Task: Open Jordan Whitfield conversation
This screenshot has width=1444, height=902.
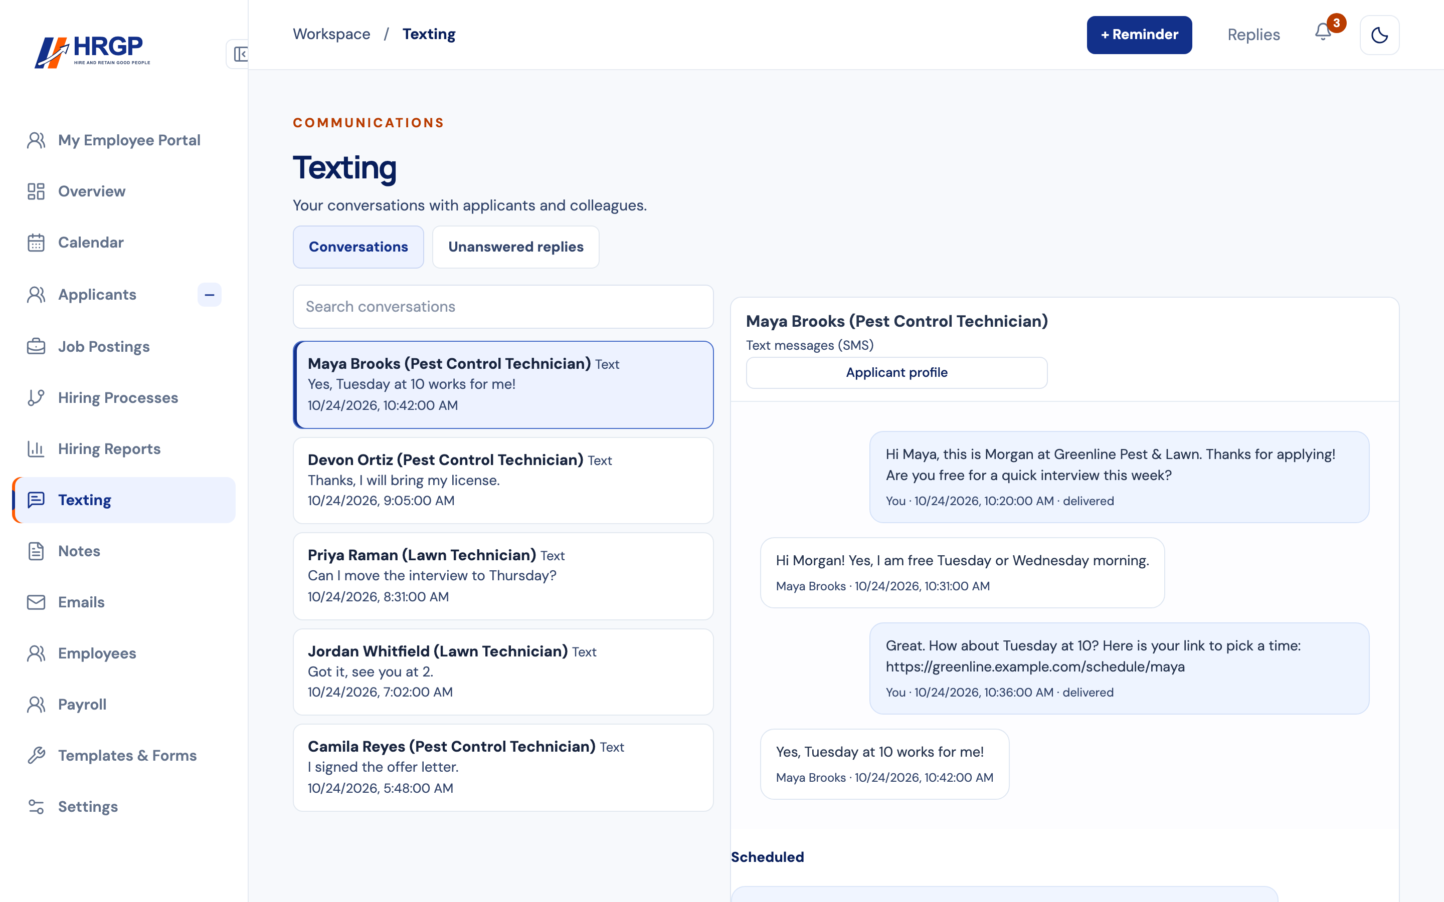Action: tap(503, 672)
